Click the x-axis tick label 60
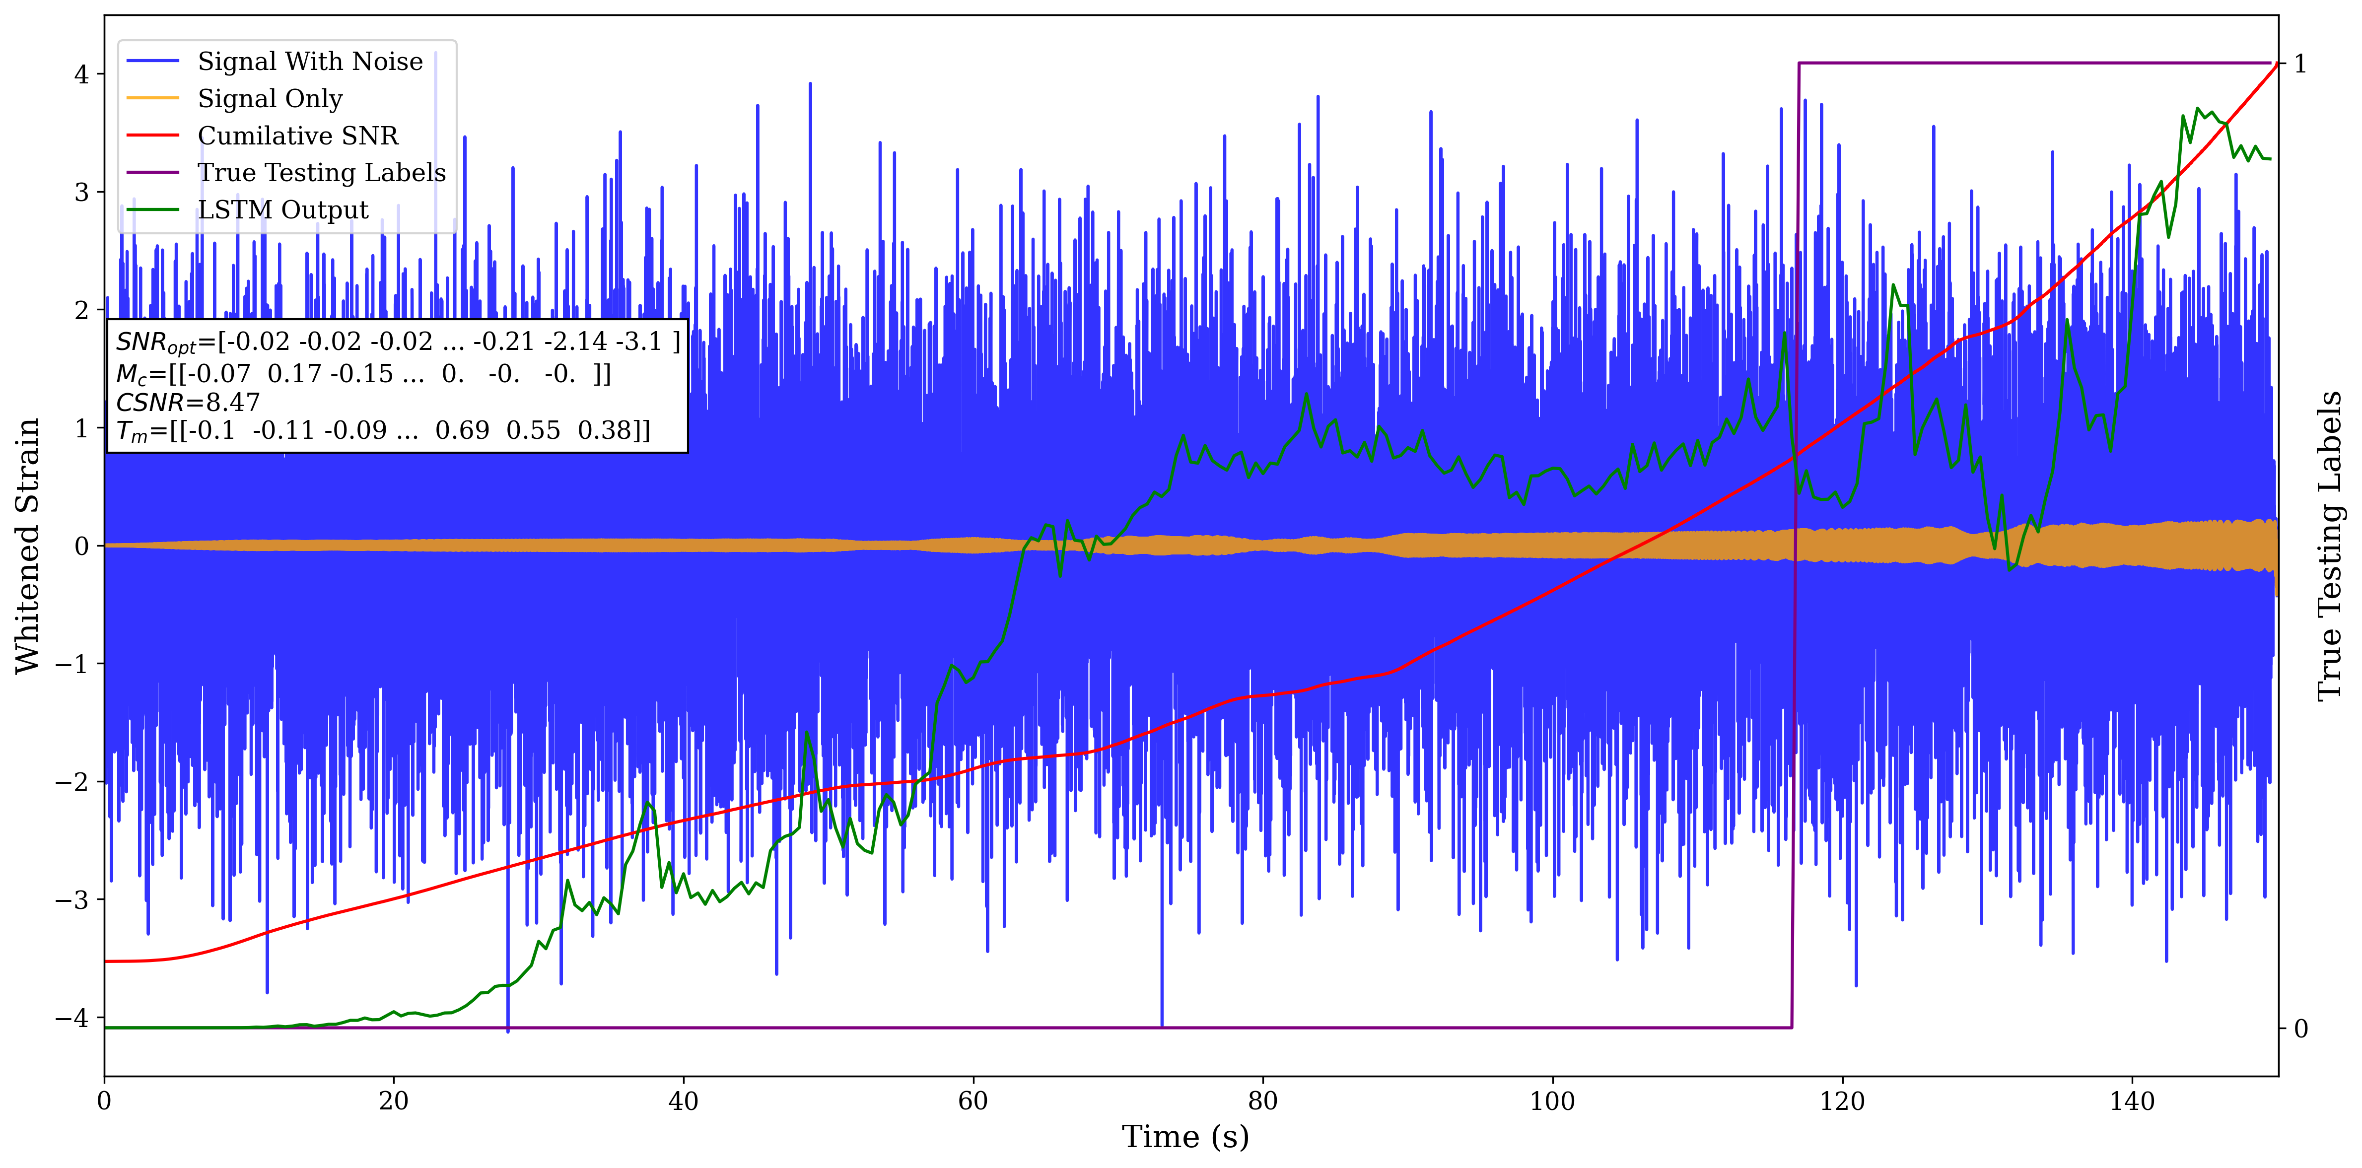The height and width of the screenshot is (1168, 2362). (973, 1101)
